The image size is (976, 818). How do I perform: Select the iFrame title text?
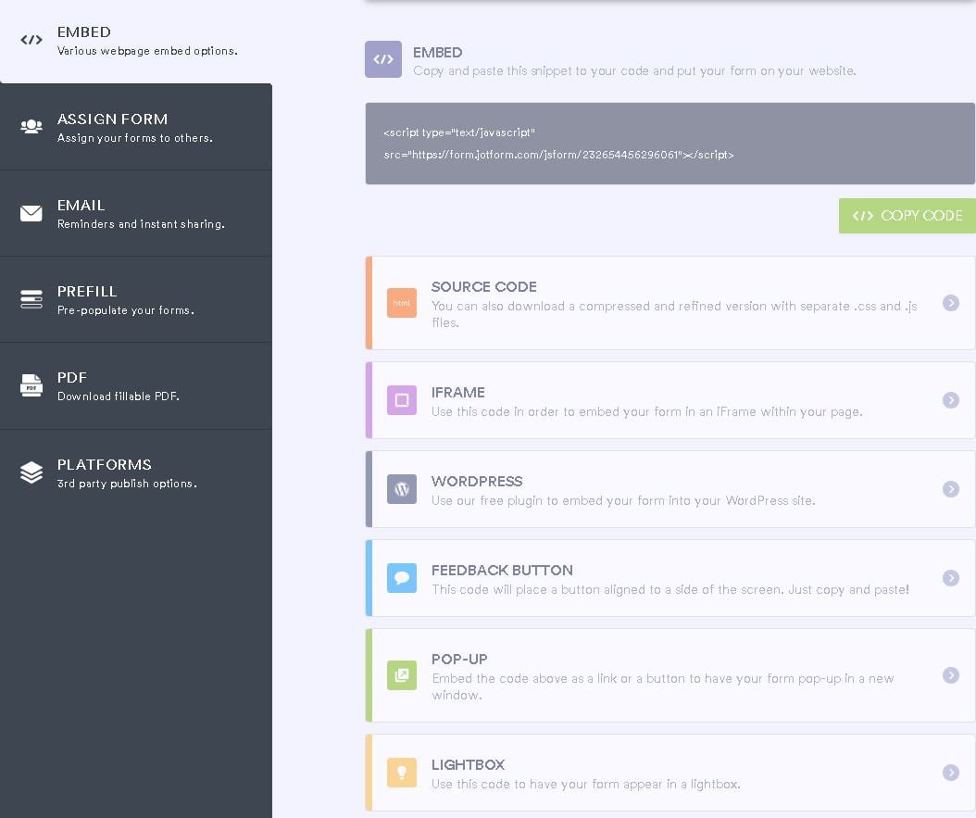[x=458, y=393]
